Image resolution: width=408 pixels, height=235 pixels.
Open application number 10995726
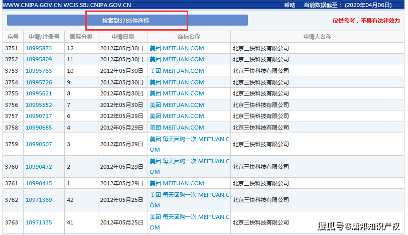click(39, 82)
